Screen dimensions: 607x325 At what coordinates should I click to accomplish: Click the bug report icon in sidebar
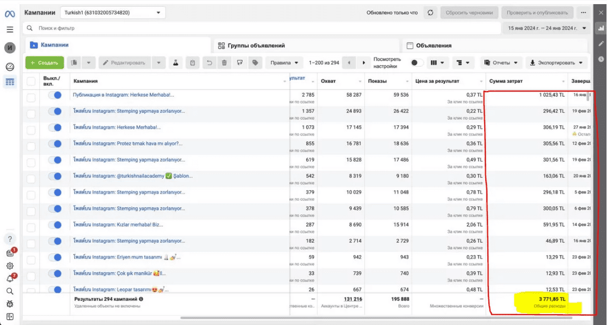(x=10, y=304)
